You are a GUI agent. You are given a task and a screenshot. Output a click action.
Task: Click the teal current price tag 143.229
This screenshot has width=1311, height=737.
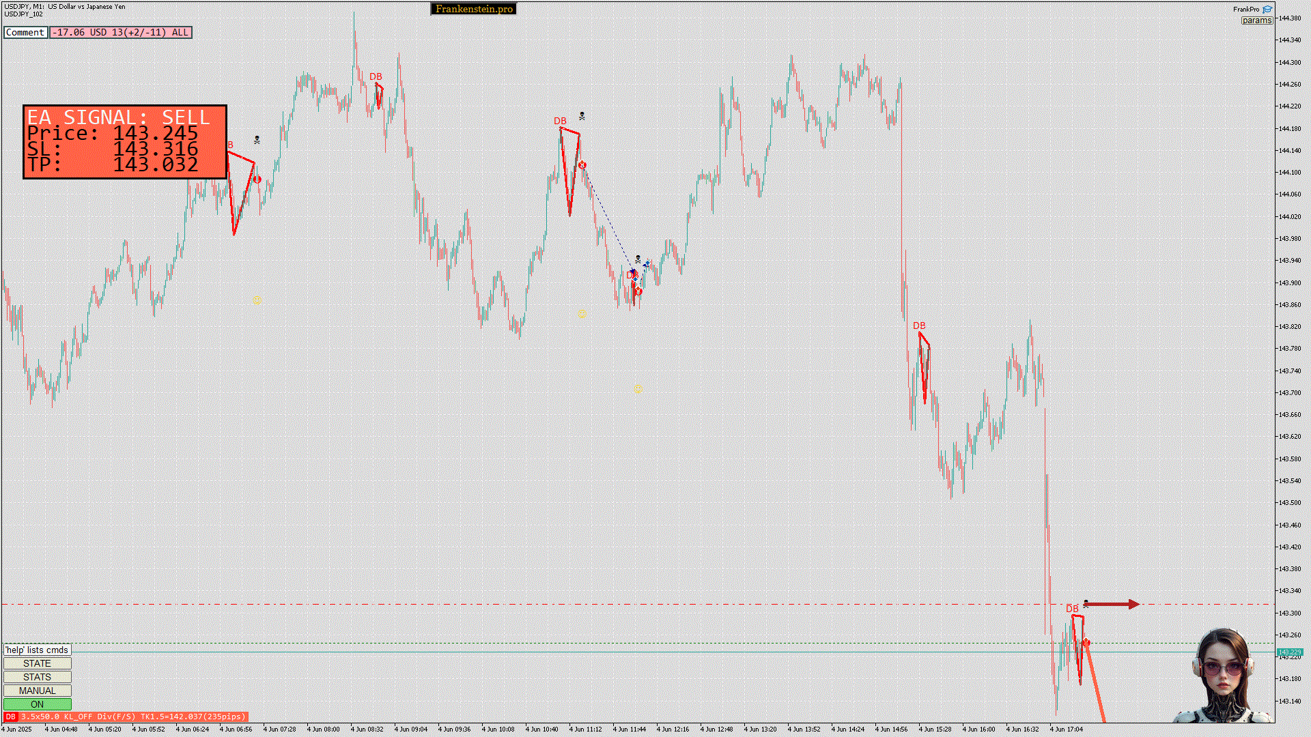point(1290,652)
